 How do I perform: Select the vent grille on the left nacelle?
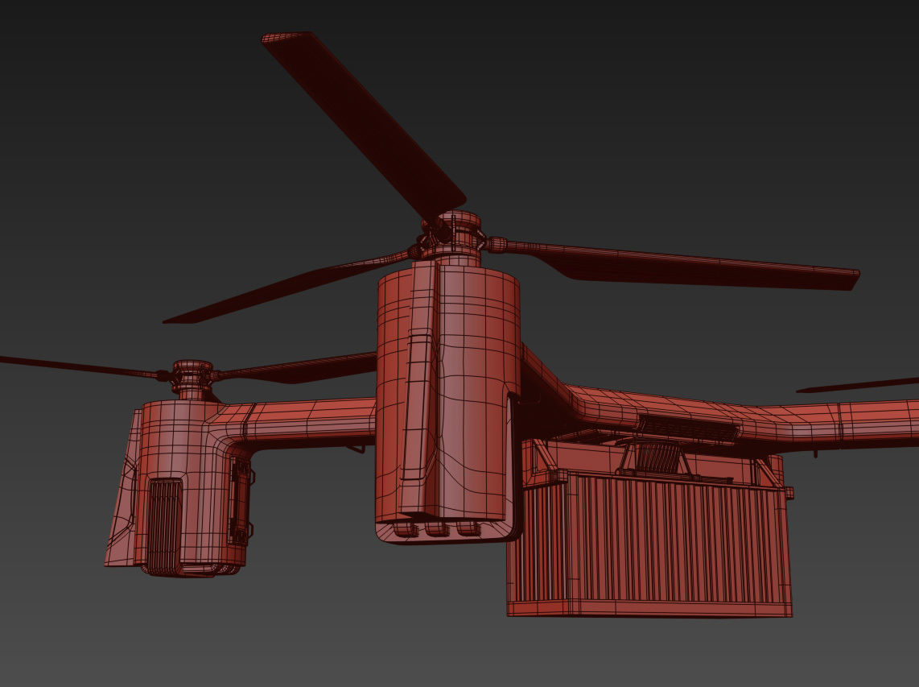point(163,526)
